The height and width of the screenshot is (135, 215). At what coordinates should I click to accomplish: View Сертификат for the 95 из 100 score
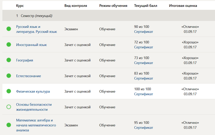pyautogui.click(x=143, y=128)
